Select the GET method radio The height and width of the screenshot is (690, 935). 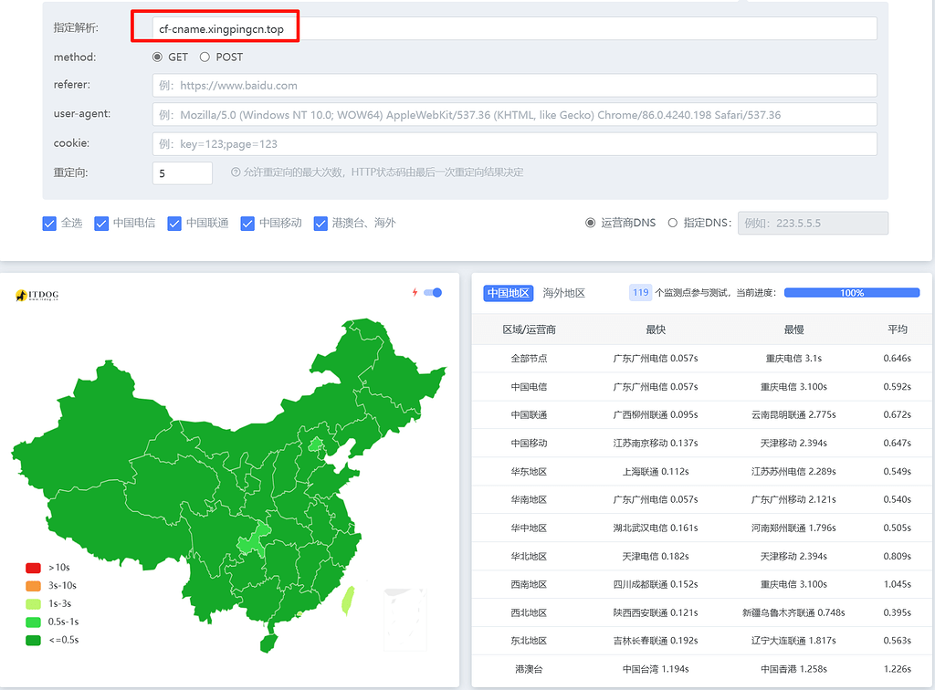[157, 57]
